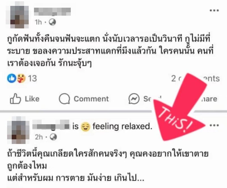Open the 2 comments link

point(196,78)
